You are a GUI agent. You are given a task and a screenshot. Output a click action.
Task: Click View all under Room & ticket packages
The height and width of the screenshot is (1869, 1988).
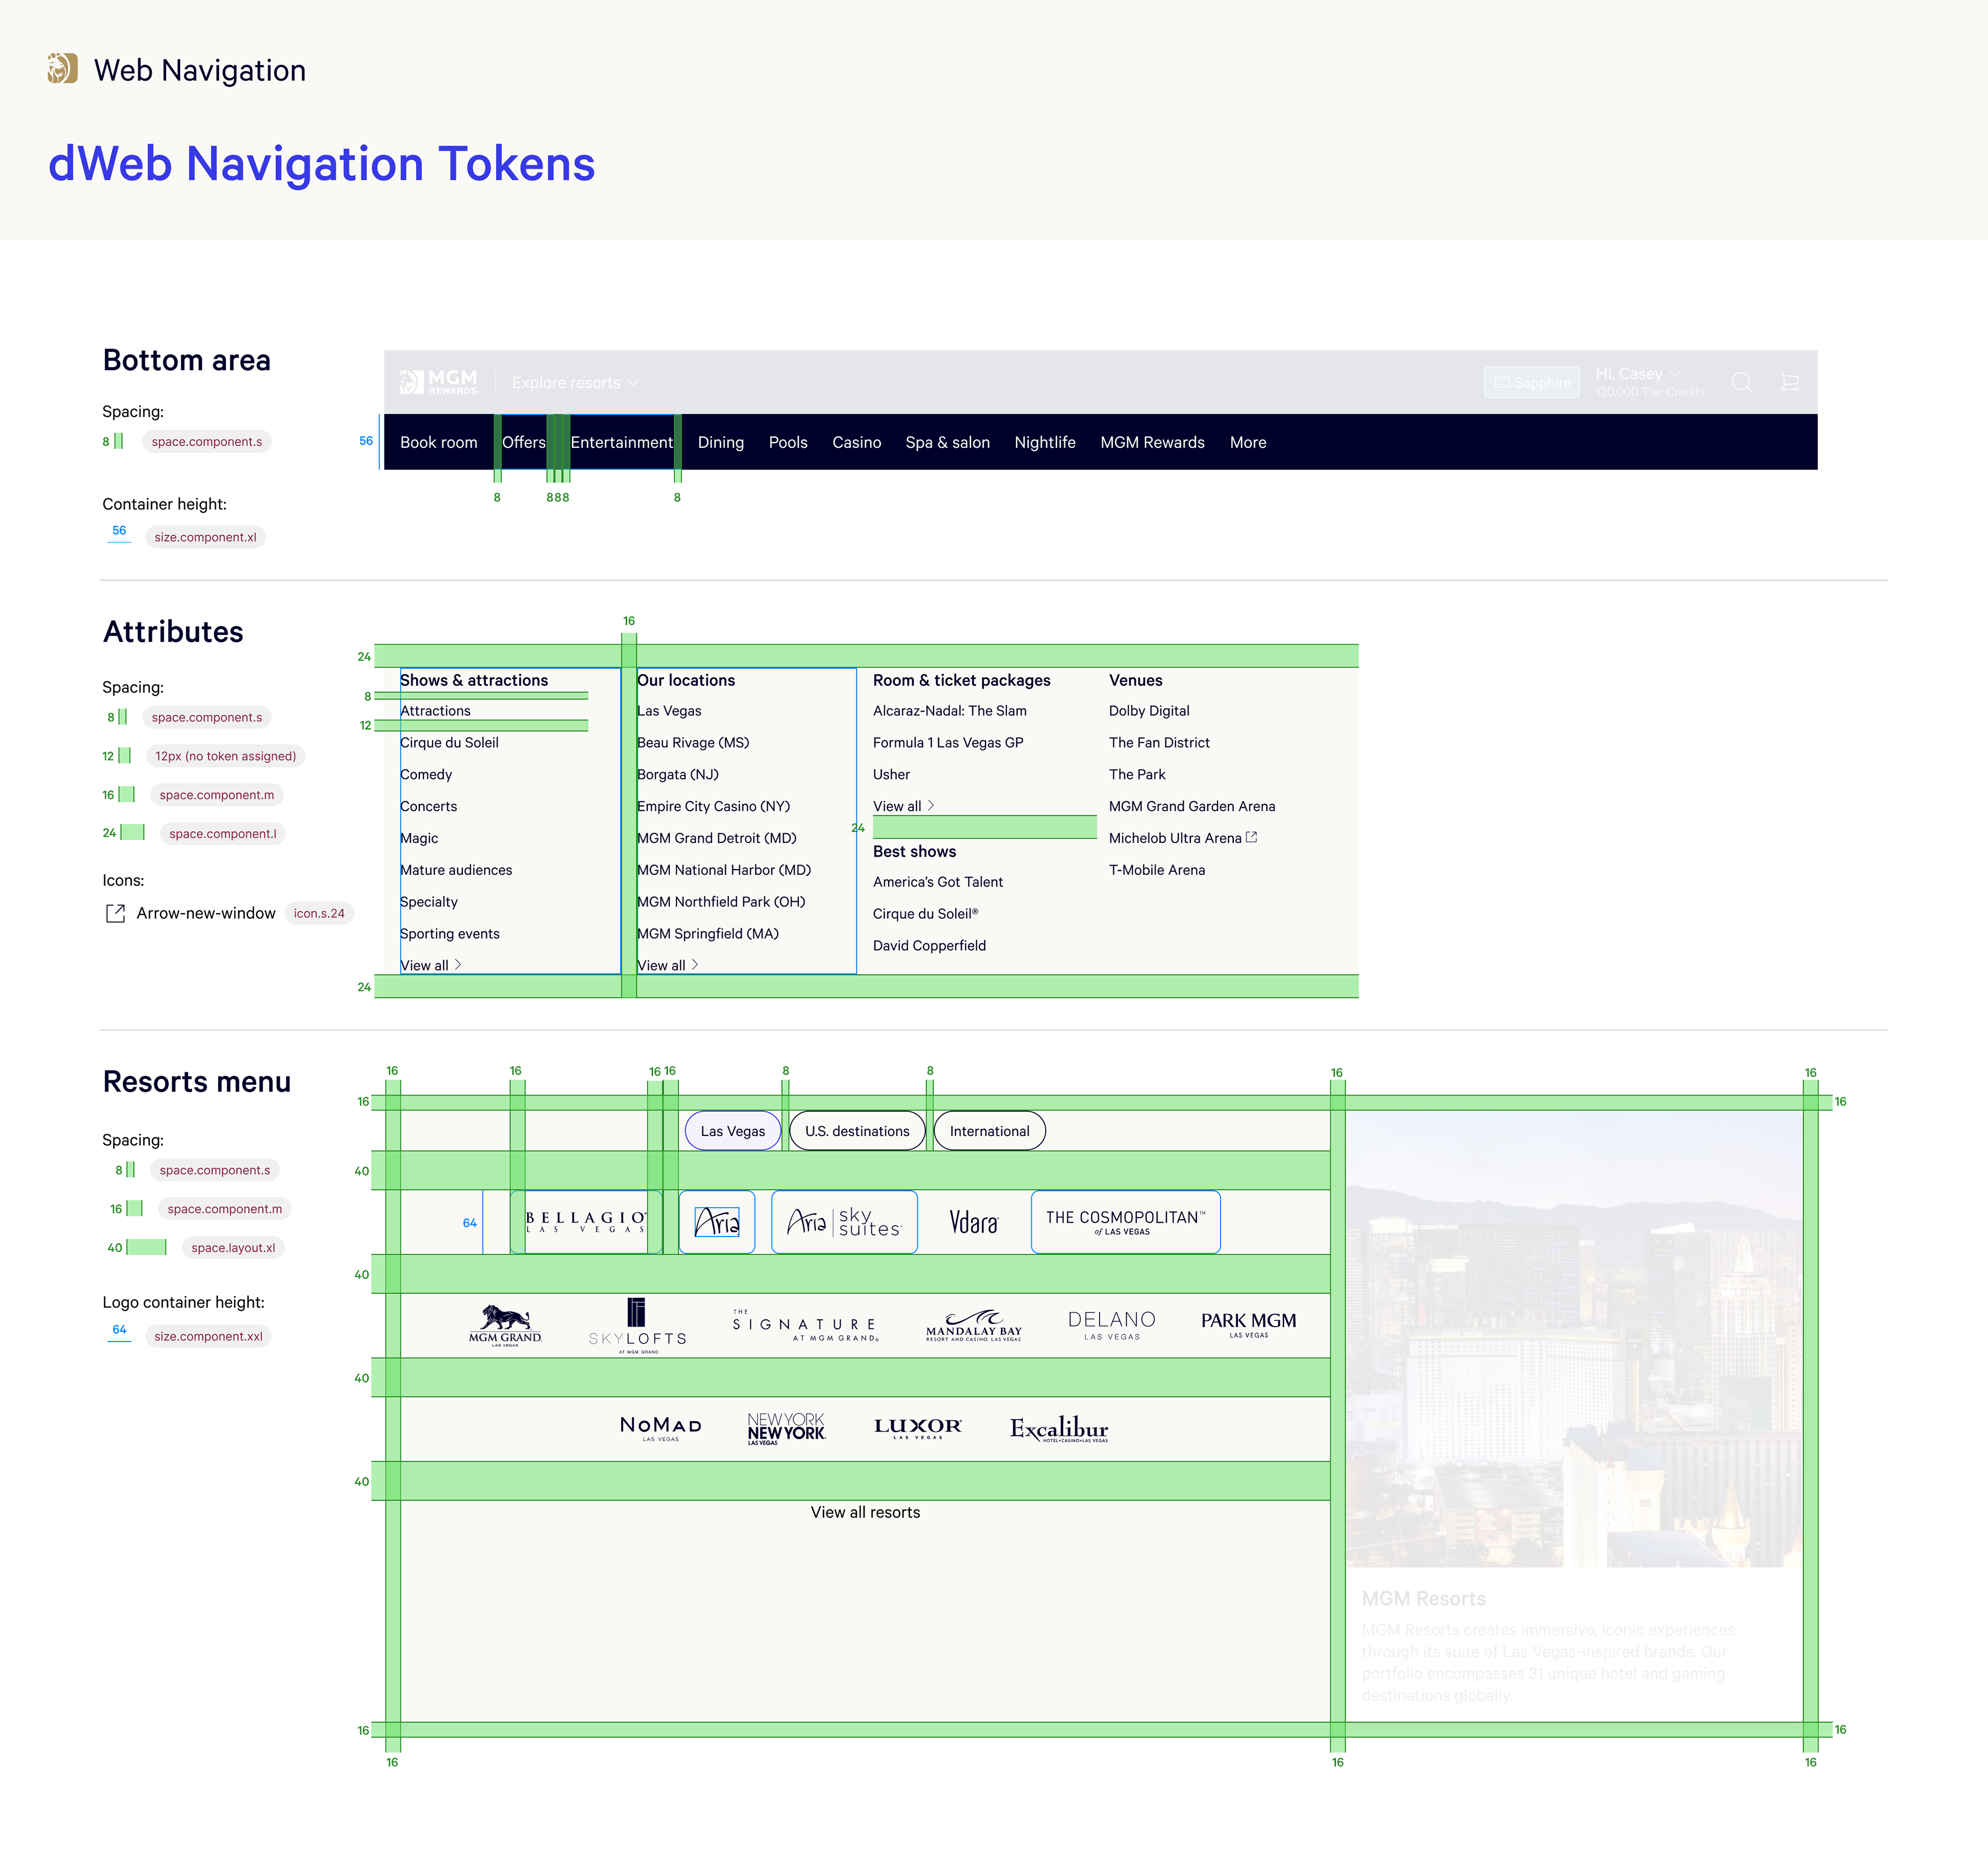(x=903, y=806)
